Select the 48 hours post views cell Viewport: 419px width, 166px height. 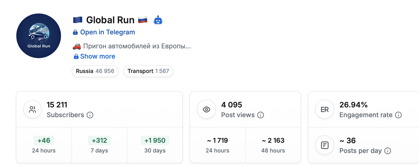tap(273, 145)
